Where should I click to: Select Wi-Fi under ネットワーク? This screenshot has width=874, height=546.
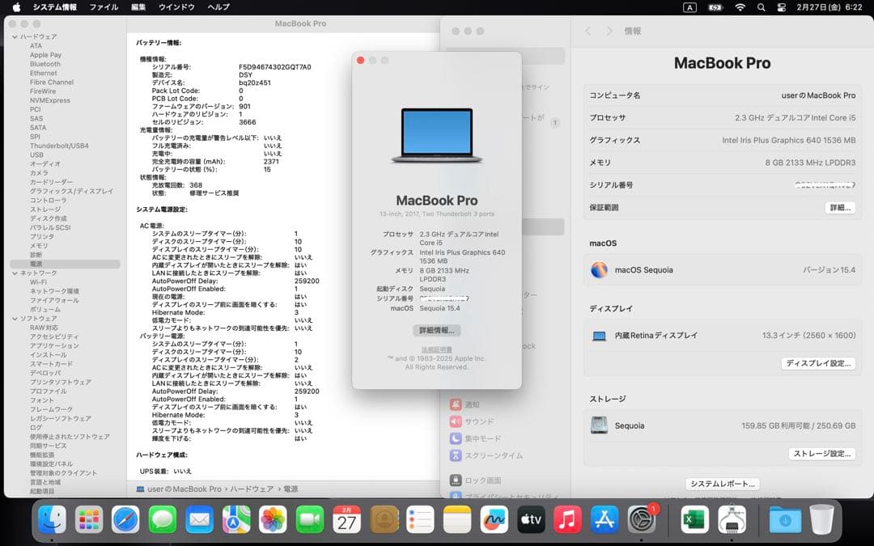click(x=38, y=282)
